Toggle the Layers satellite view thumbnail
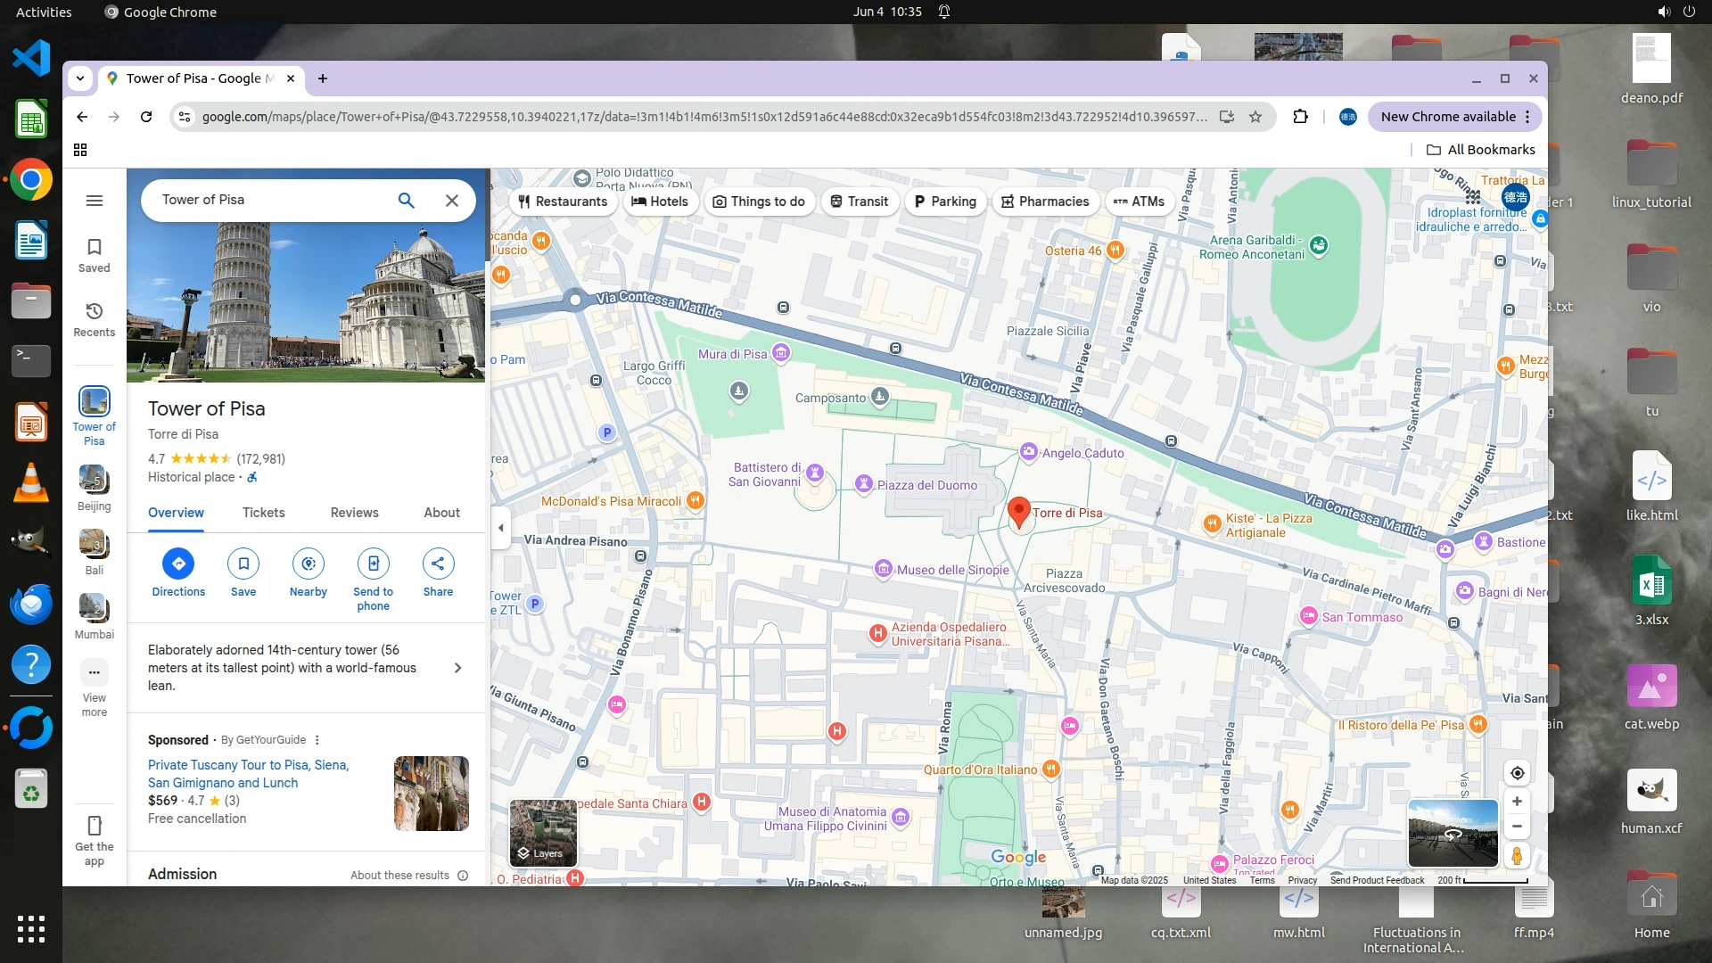 coord(542,833)
